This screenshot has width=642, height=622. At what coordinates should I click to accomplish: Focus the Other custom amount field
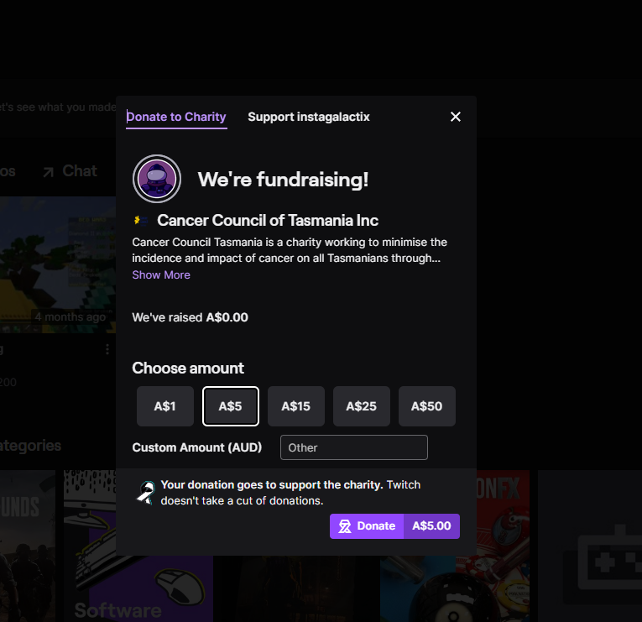354,447
